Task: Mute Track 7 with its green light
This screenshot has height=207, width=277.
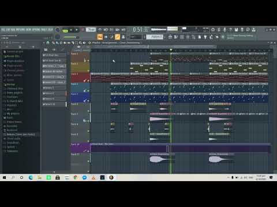Action: [88, 121]
